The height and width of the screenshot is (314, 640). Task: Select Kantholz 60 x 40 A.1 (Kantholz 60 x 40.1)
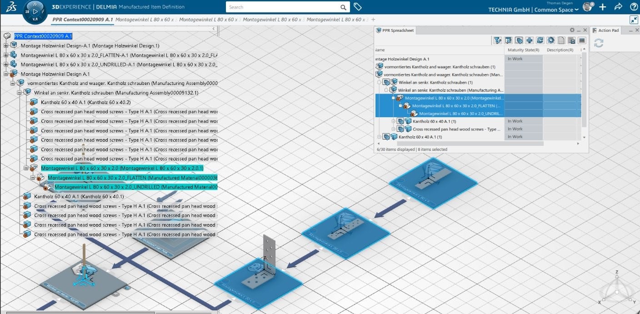click(79, 196)
